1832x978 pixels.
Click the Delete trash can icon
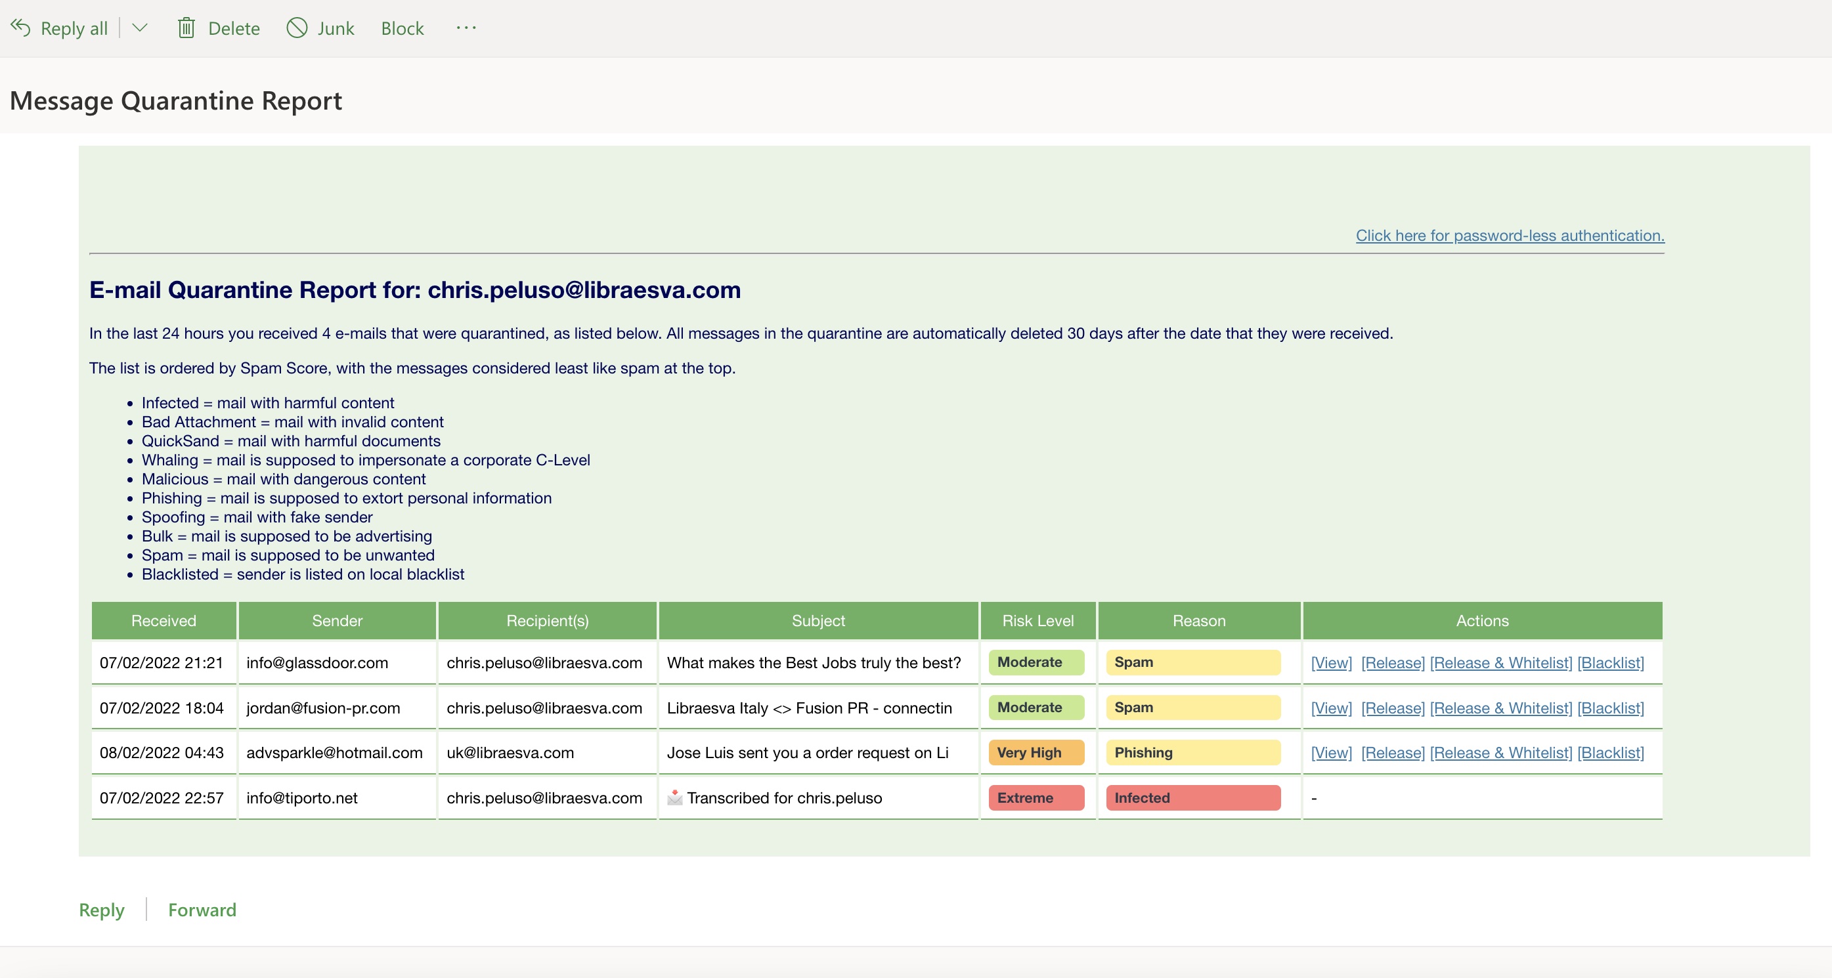[186, 28]
